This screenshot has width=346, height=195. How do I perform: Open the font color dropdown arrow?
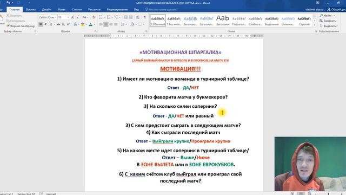(94, 24)
